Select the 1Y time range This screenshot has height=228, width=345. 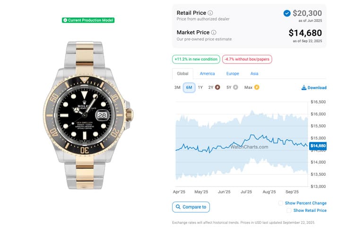(x=200, y=88)
